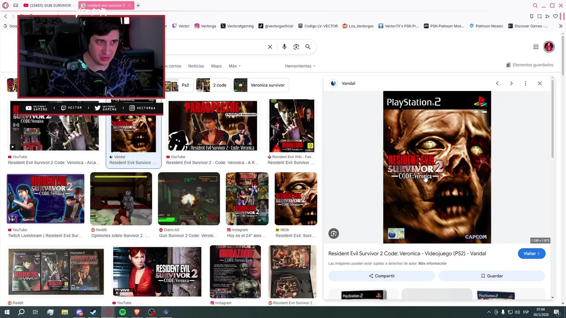Open the Google account avatar
Image resolution: width=566 pixels, height=318 pixels.
549,47
